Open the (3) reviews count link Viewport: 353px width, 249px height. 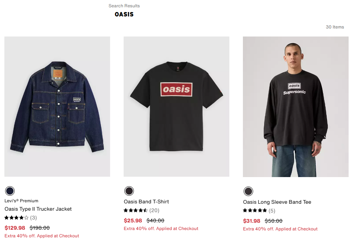pyautogui.click(x=34, y=218)
